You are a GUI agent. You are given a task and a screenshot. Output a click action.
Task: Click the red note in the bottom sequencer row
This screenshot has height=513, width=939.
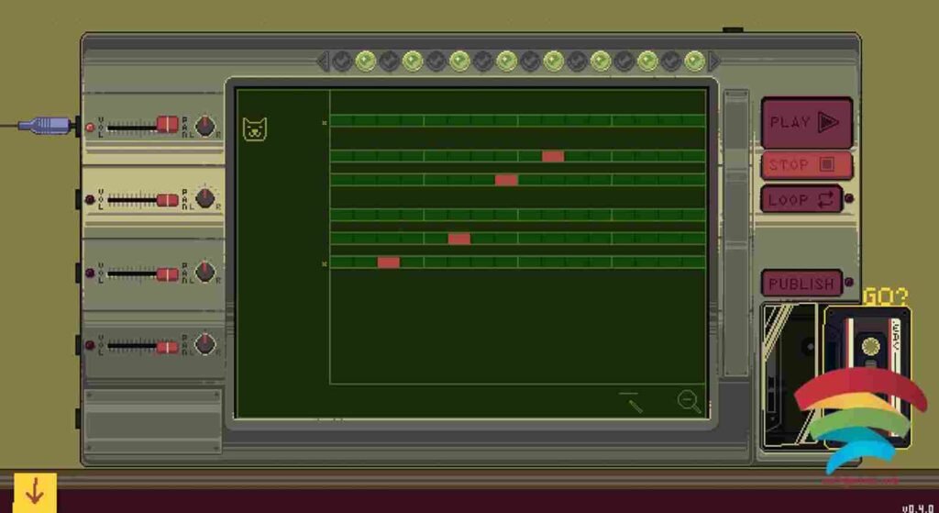389,262
